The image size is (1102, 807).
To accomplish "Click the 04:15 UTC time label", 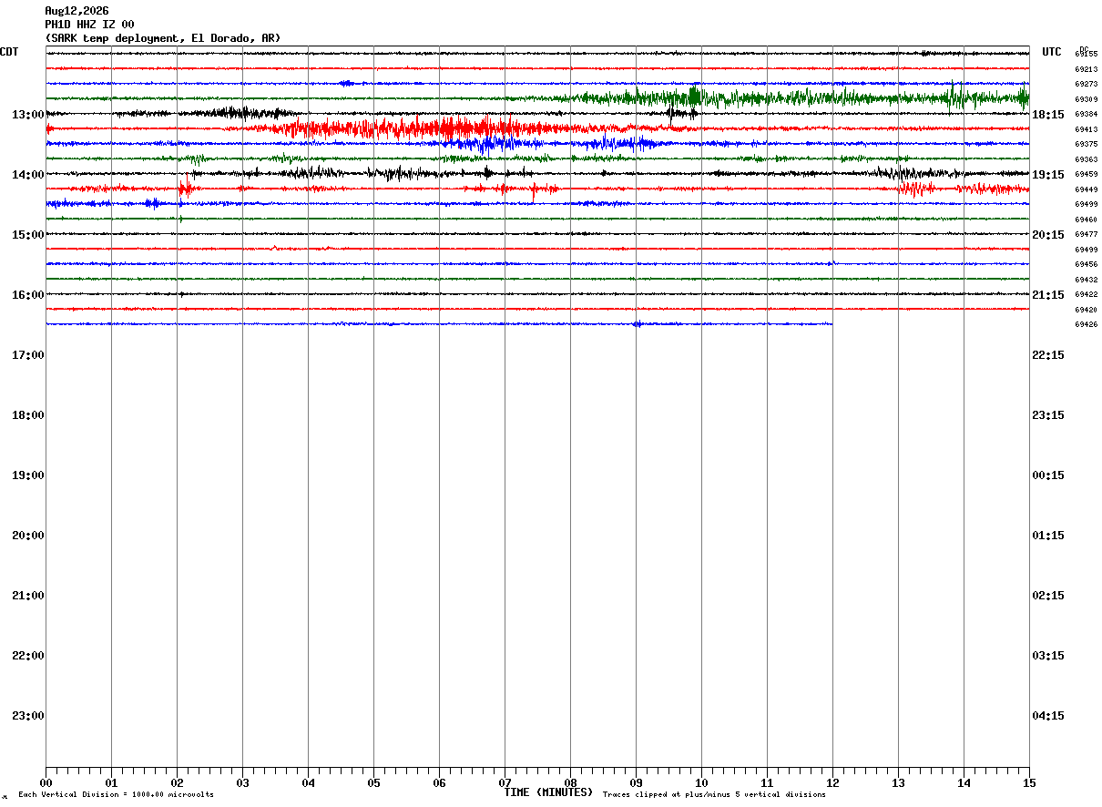I will tap(1048, 716).
